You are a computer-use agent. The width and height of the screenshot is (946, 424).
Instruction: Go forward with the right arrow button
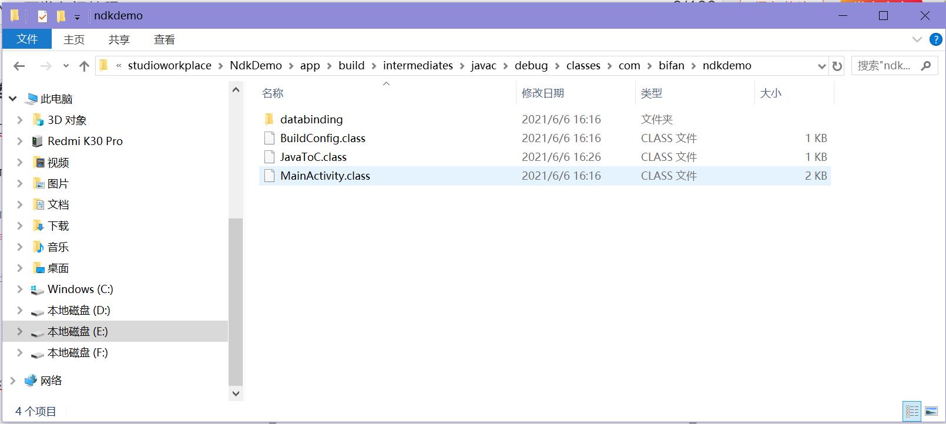pos(45,66)
